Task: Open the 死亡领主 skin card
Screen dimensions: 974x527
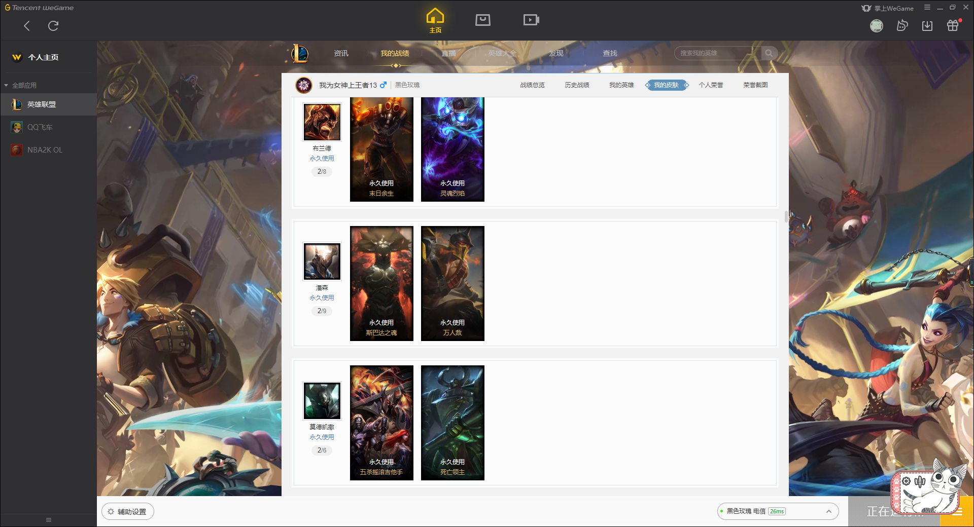Action: click(x=453, y=423)
